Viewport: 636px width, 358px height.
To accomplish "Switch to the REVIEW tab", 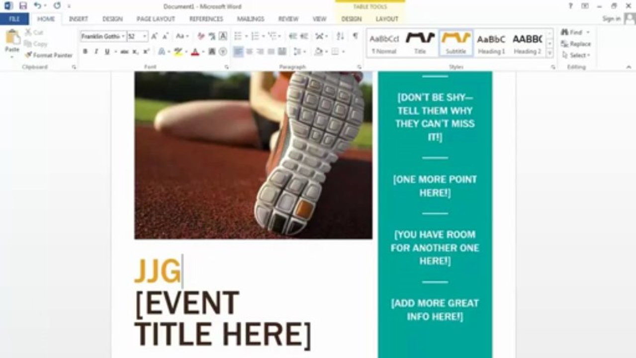I will pos(288,19).
